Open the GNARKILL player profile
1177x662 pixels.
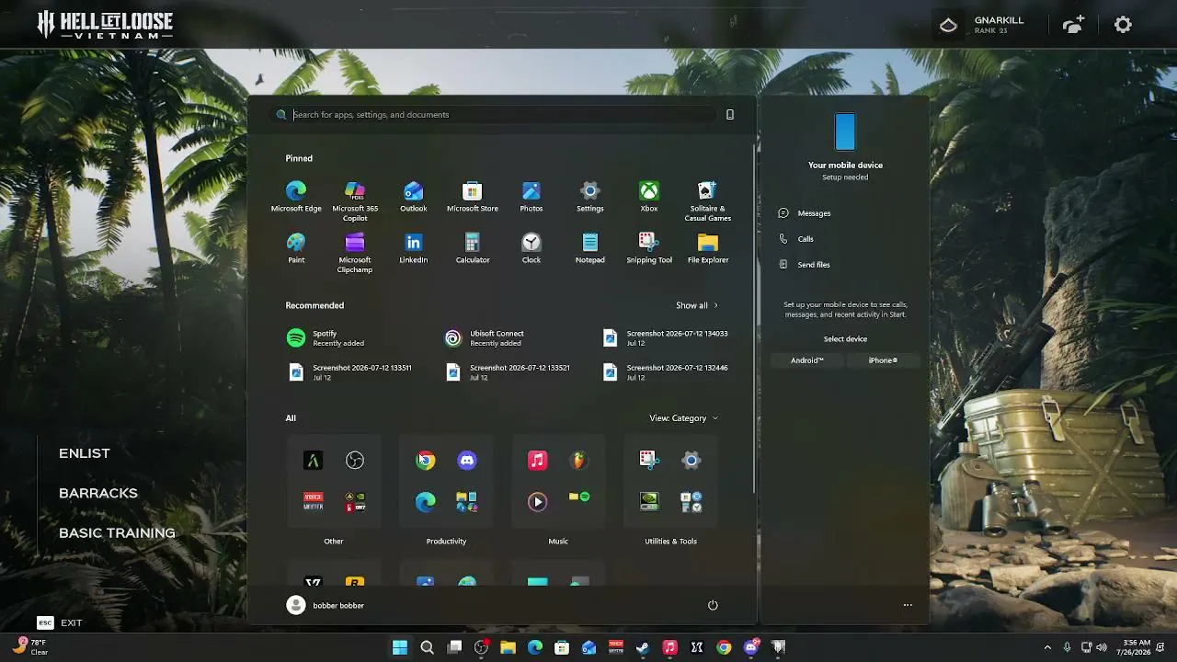pyautogui.click(x=980, y=25)
